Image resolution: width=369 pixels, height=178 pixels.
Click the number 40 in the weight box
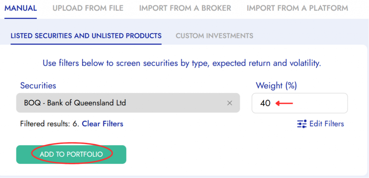(265, 103)
